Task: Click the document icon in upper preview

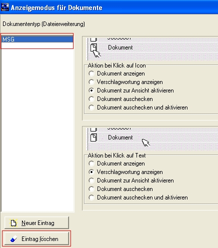Action: coord(93,47)
